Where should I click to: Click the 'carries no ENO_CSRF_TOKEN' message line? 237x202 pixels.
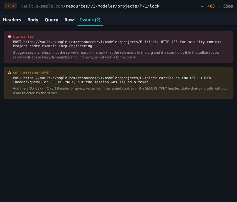pos(112,80)
